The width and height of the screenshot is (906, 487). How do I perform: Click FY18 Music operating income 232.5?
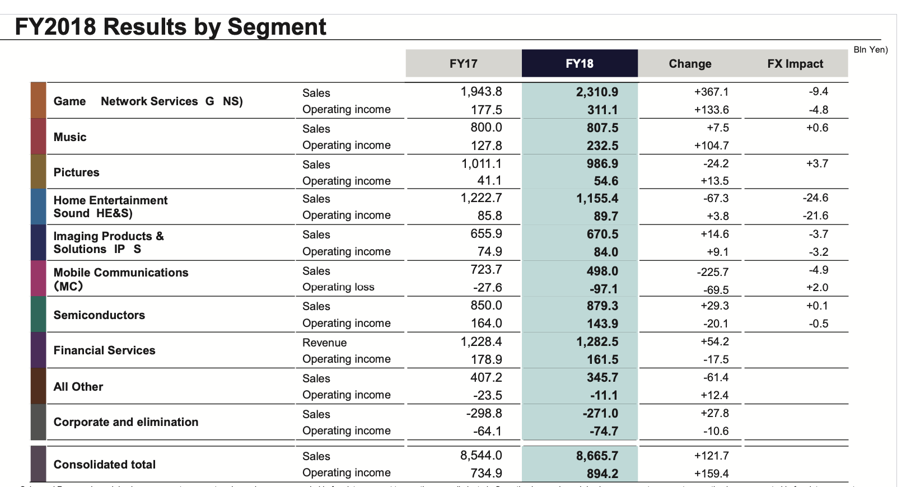[x=603, y=146]
